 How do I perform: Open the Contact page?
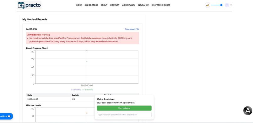[x=115, y=5]
